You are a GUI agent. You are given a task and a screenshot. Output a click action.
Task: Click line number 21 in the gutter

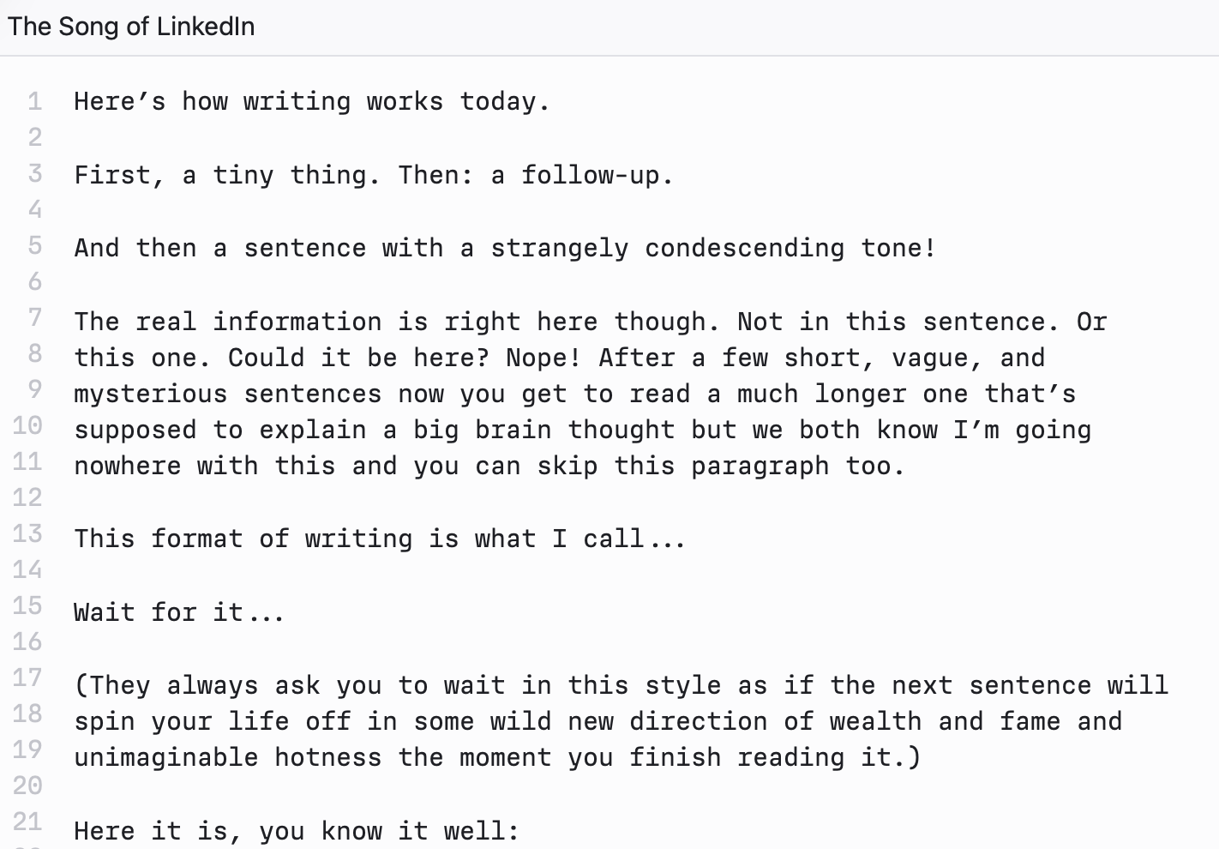[x=27, y=822]
